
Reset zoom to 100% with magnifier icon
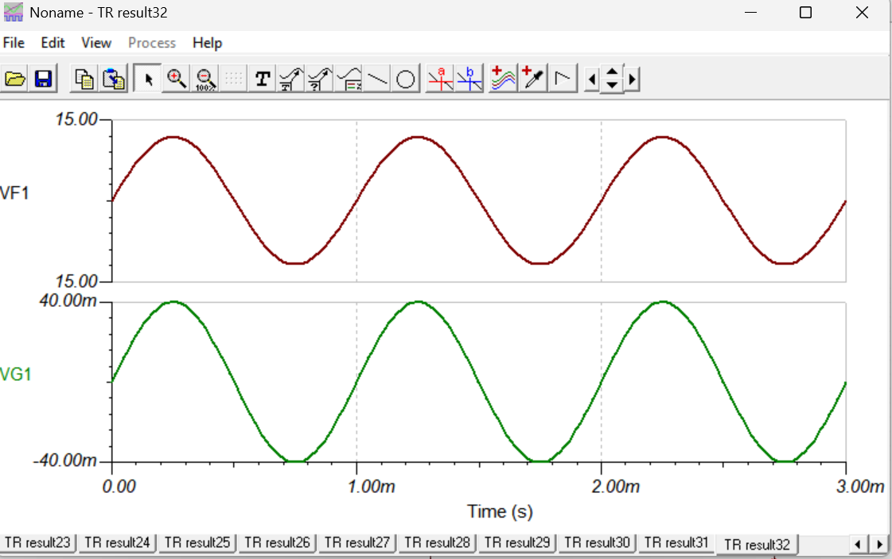pyautogui.click(x=205, y=79)
